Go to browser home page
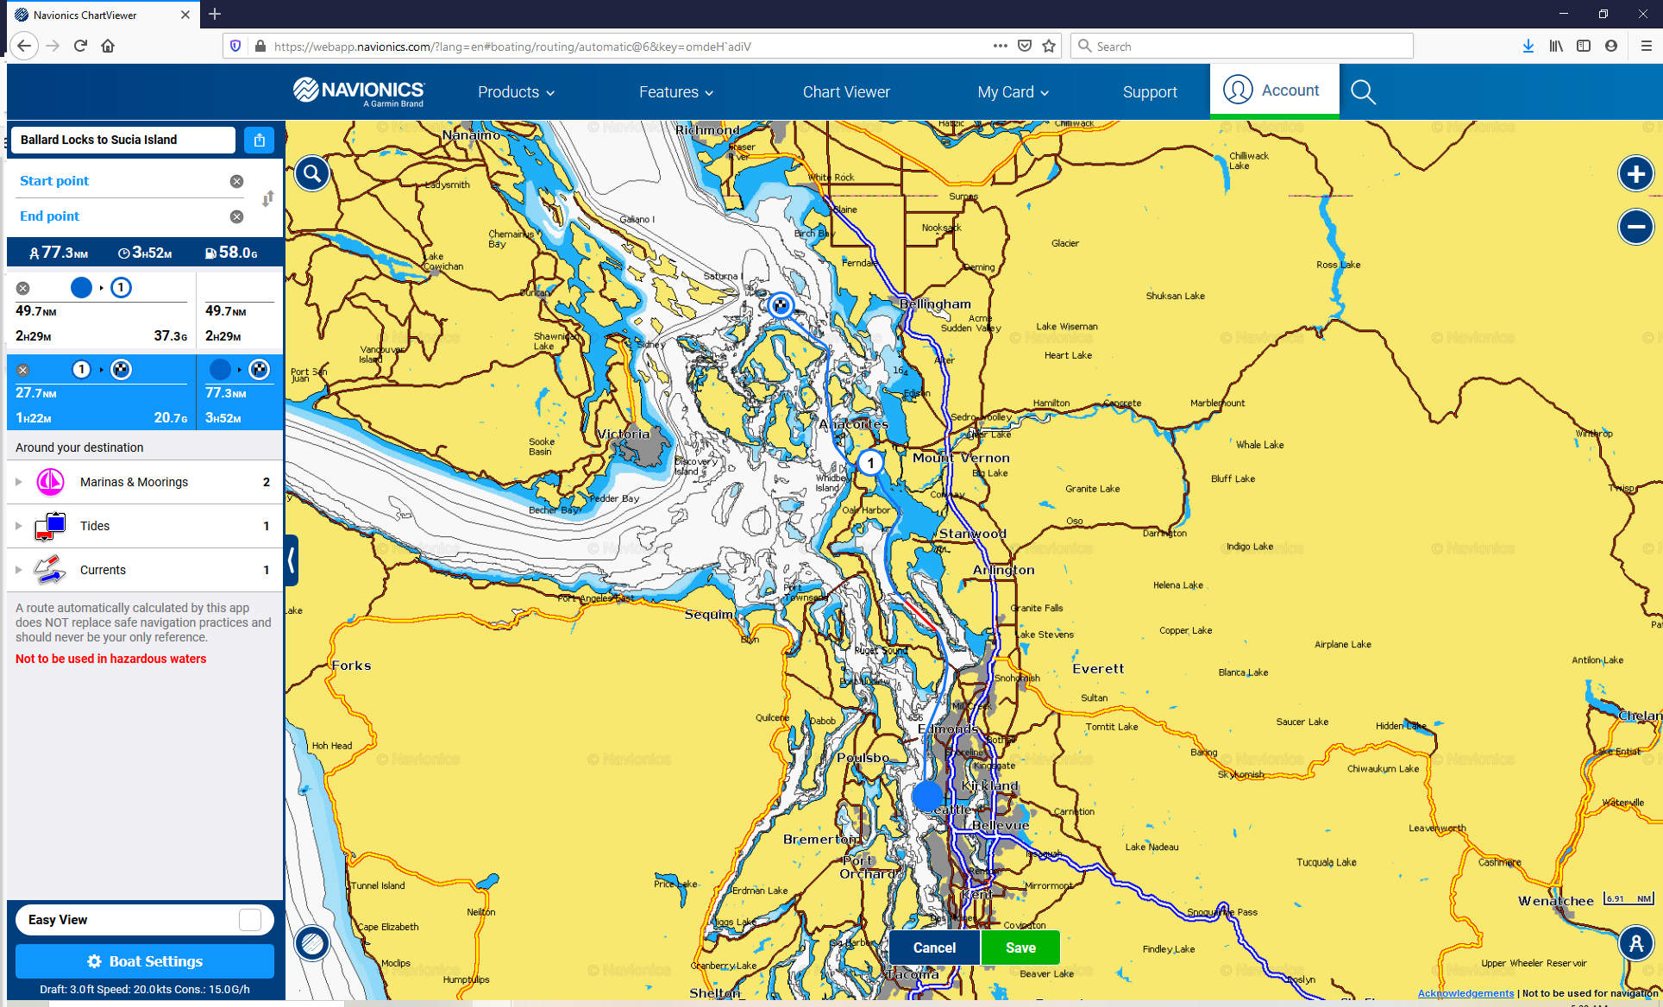1663x1007 pixels. click(x=108, y=46)
